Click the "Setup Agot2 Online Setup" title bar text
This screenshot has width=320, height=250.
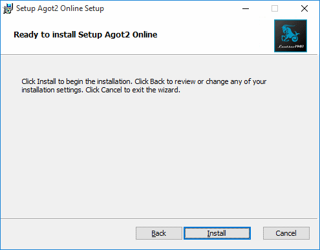(x=60, y=8)
